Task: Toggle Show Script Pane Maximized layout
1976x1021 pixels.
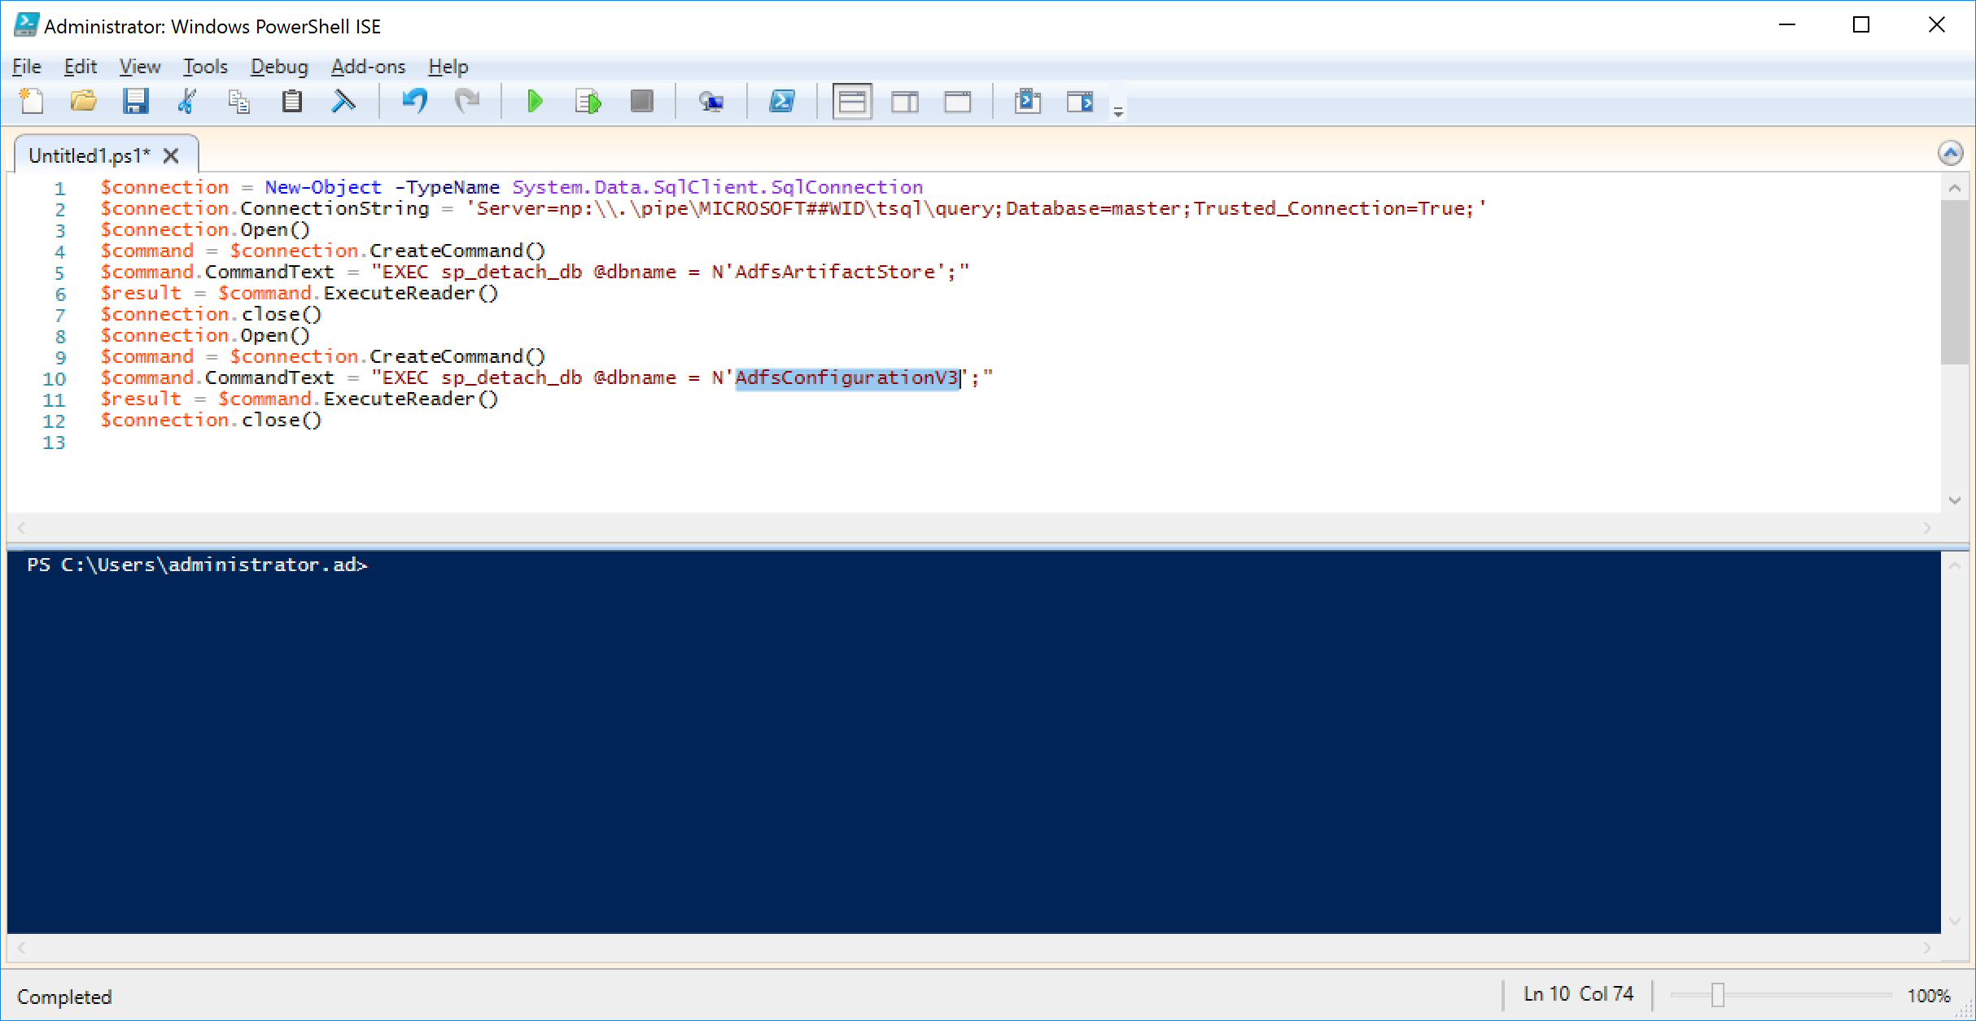Action: click(x=958, y=101)
